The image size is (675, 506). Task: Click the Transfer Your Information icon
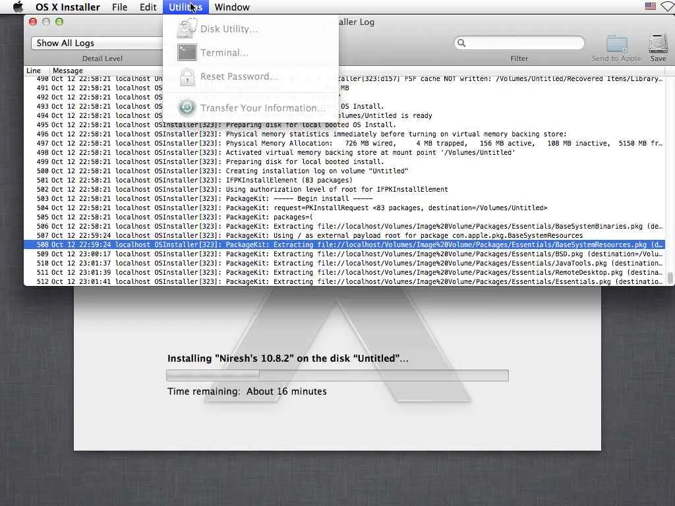(187, 107)
